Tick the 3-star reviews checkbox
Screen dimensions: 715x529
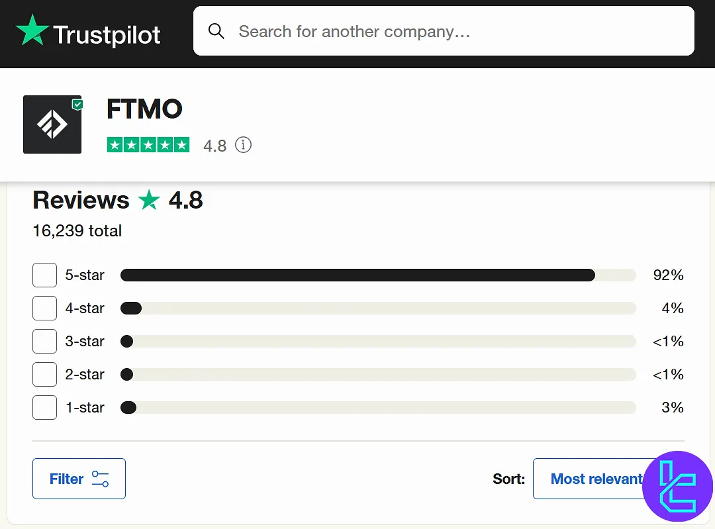click(44, 341)
